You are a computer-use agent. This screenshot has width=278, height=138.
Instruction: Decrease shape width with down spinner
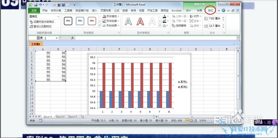[223, 27]
